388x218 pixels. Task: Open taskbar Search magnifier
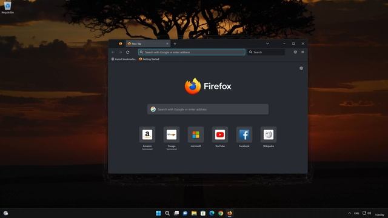[x=167, y=213]
